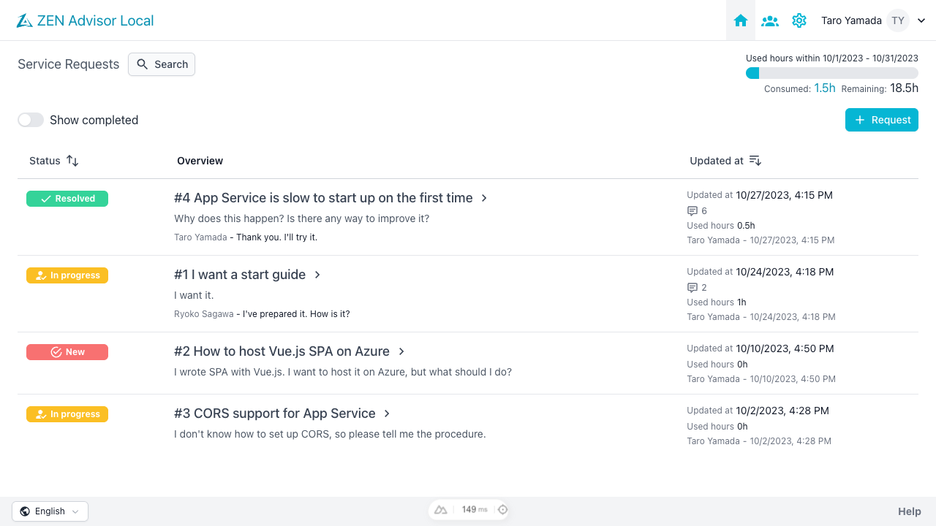Click the crosshair icon next to 149 ms
This screenshot has width=936, height=526.
tap(502, 509)
